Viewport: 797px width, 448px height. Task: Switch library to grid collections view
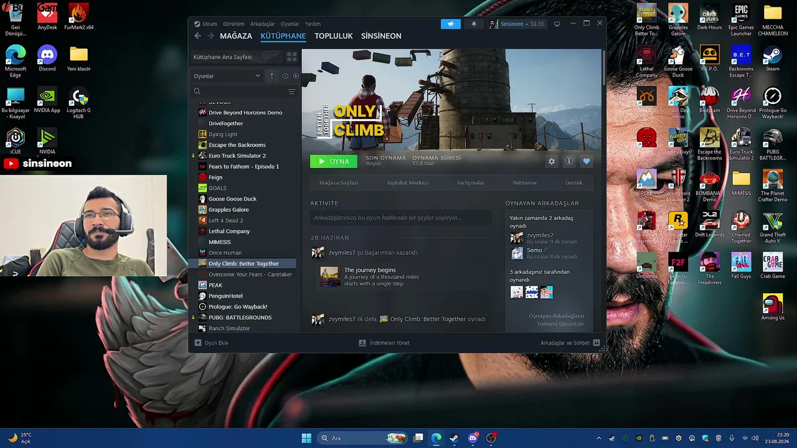point(291,57)
